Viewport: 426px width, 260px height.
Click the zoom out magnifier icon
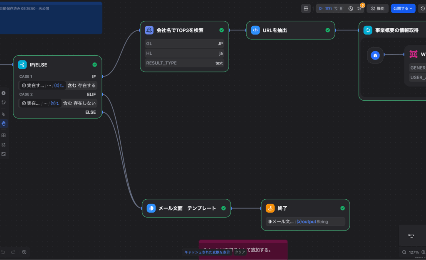[x=404, y=252]
